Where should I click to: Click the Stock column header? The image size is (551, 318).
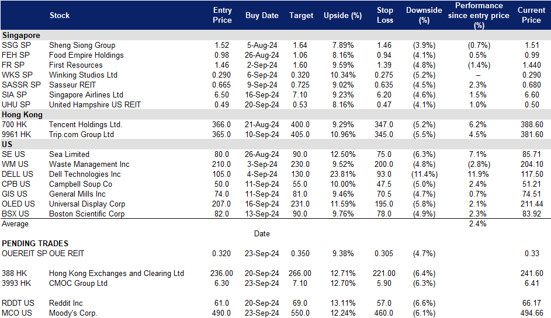click(60, 15)
